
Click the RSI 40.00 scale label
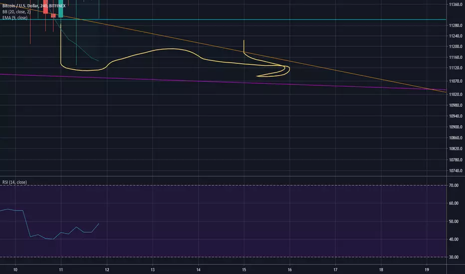pos(454,239)
